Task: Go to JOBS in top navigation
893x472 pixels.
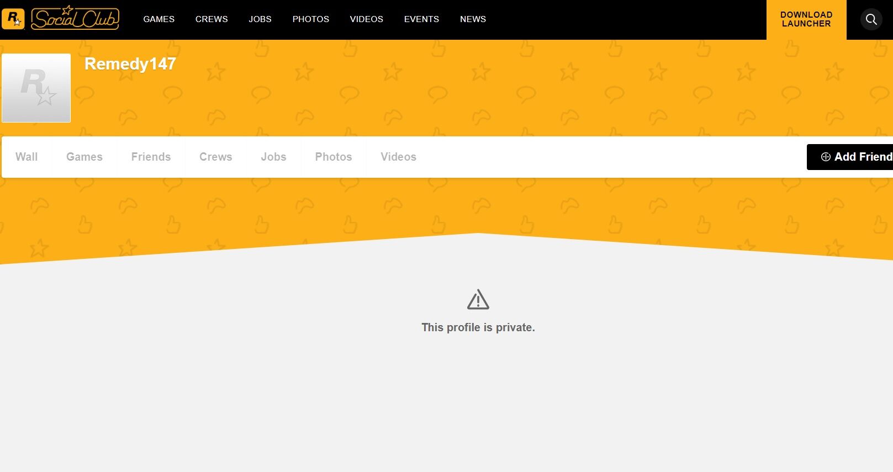Action: pyautogui.click(x=260, y=19)
